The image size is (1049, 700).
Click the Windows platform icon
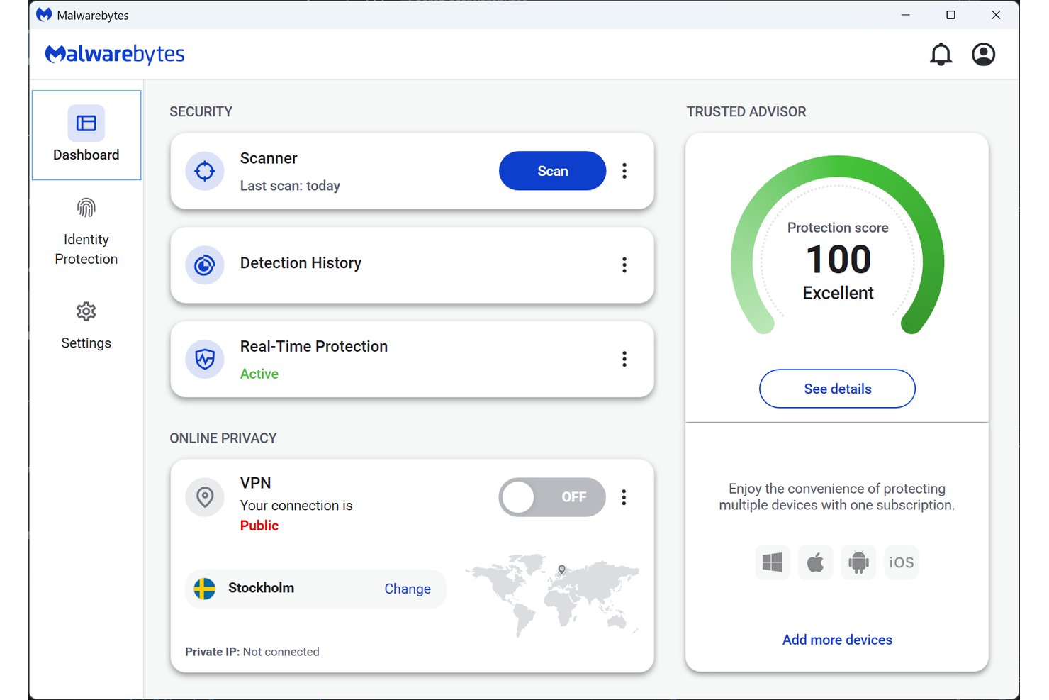[x=773, y=562]
